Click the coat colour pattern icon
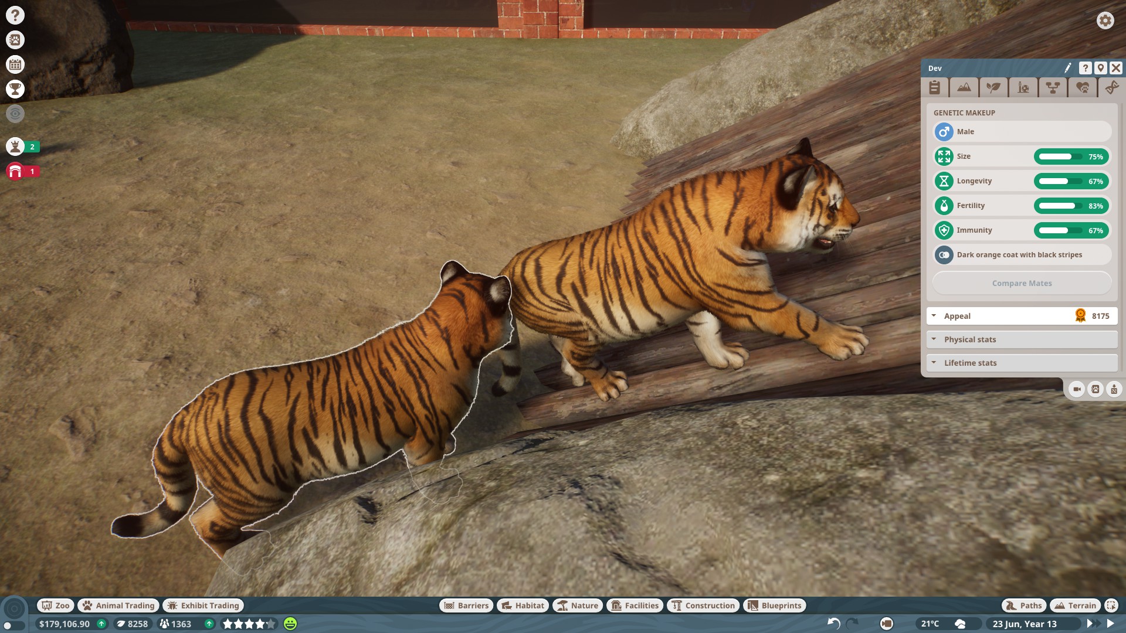1126x633 pixels. [944, 255]
